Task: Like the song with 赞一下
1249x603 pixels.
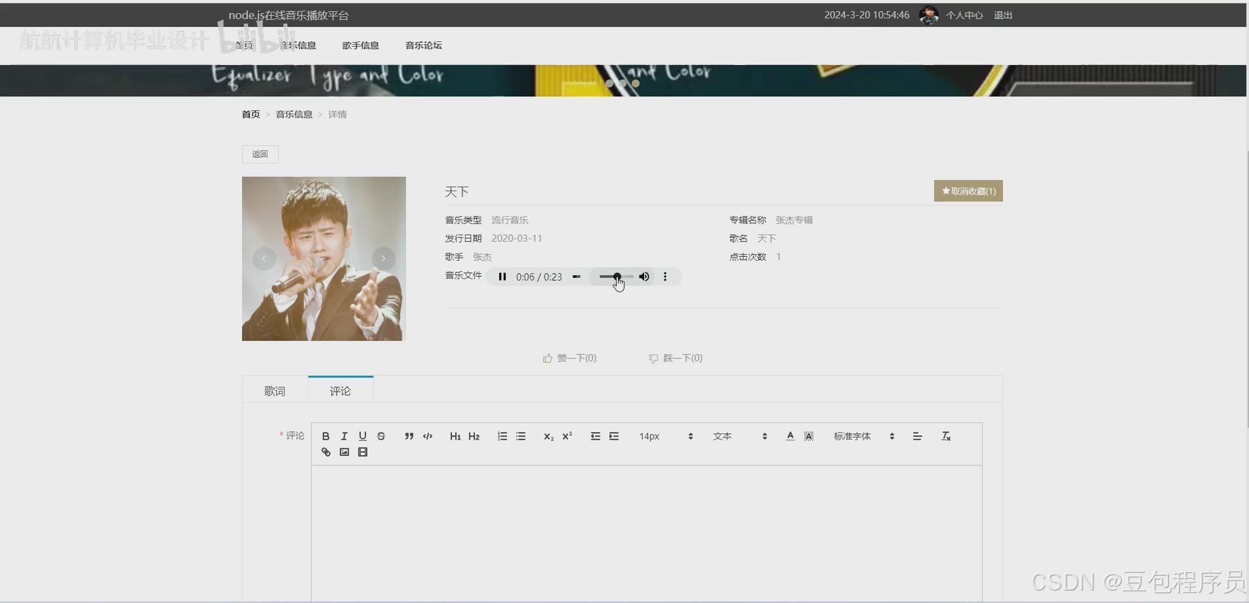Action: point(569,358)
